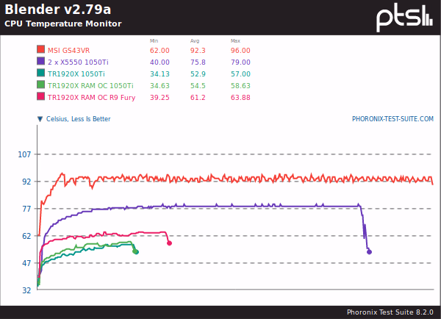
Task: Click the 107 y-axis label
Action: tap(24, 154)
